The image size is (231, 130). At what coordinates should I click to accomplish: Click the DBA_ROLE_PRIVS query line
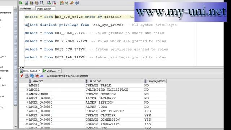tap(94, 33)
